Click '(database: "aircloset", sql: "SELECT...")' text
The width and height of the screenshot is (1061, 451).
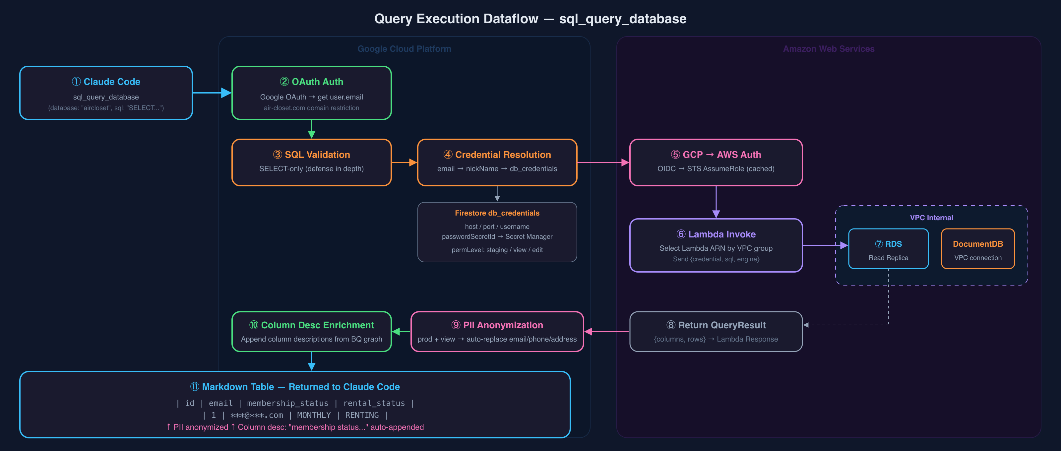click(106, 108)
